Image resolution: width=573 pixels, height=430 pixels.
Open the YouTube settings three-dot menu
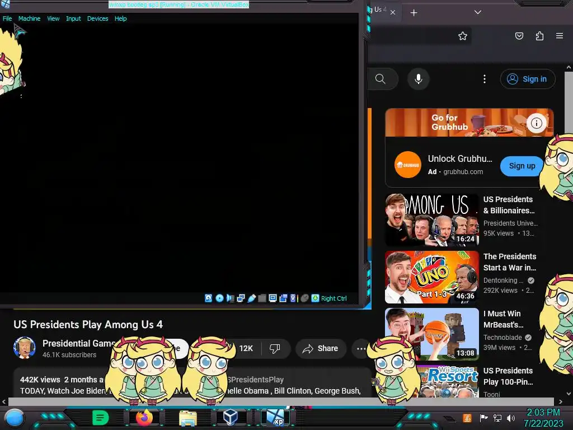coord(485,79)
